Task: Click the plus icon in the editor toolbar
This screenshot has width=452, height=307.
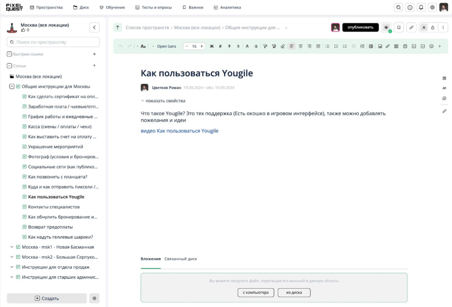Action: [440, 46]
